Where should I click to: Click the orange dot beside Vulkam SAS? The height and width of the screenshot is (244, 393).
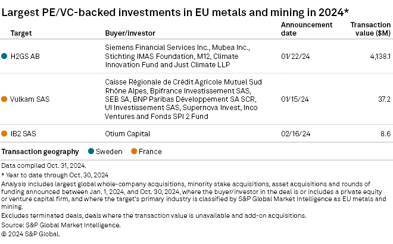(x=5, y=99)
